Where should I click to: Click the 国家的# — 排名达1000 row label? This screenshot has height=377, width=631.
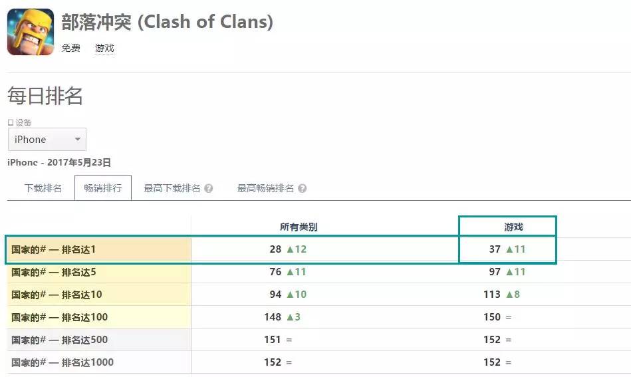(x=63, y=362)
